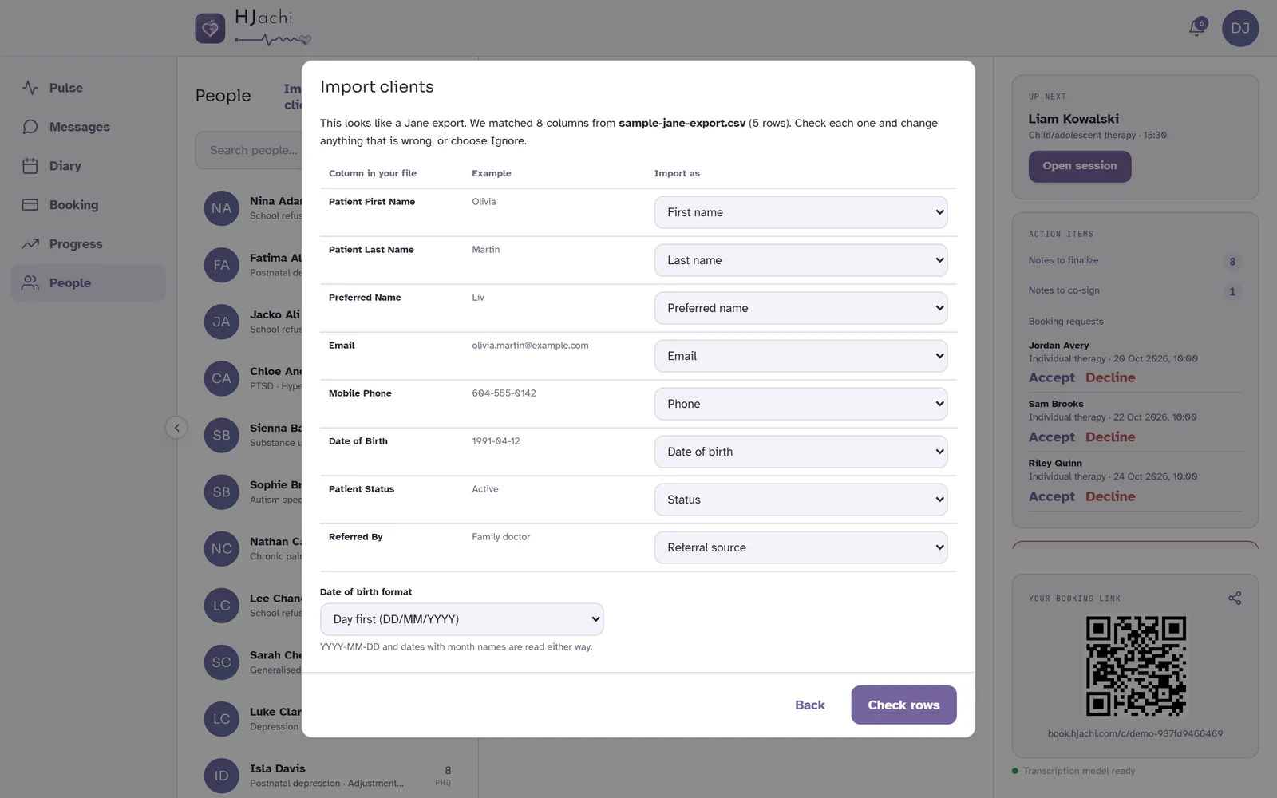Image resolution: width=1277 pixels, height=798 pixels.
Task: Open the Preferred name import dropdown
Action: tap(801, 308)
